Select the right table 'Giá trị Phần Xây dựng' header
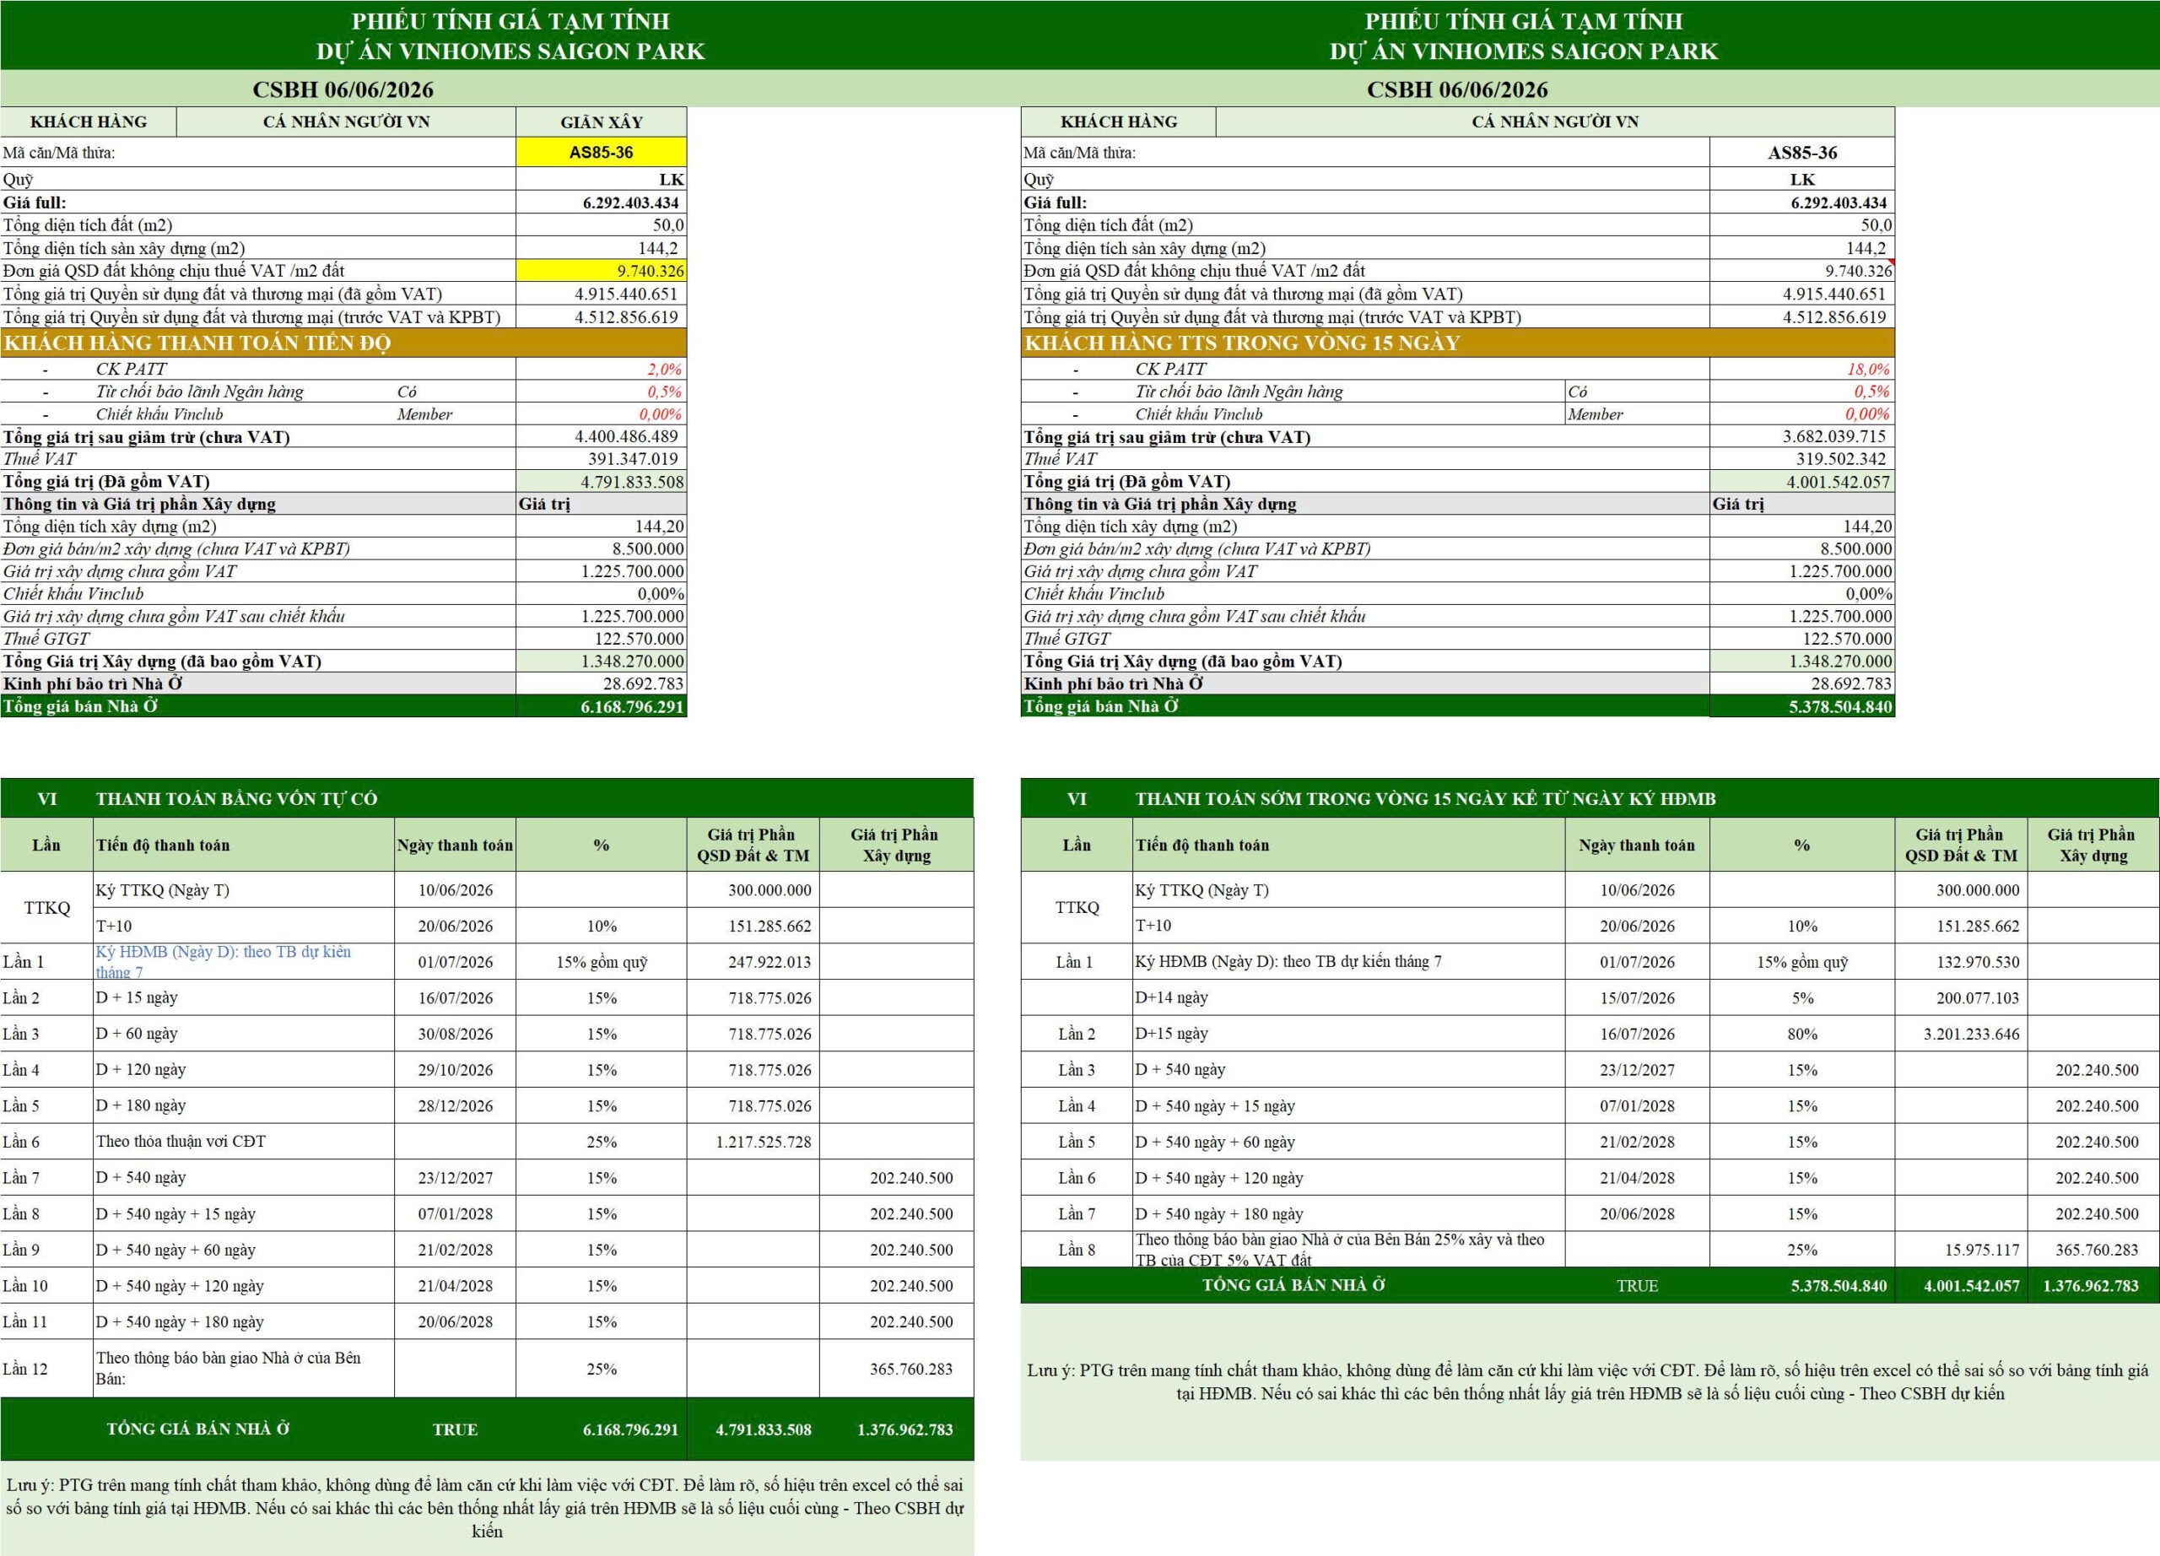The image size is (2160, 1556). click(x=2092, y=845)
